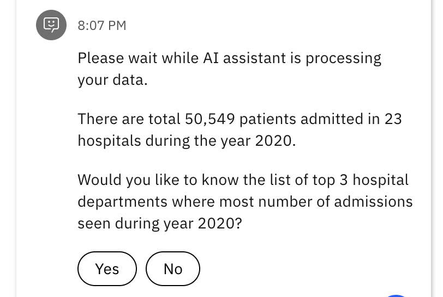Click the number 50,549 in the message

tap(209, 119)
